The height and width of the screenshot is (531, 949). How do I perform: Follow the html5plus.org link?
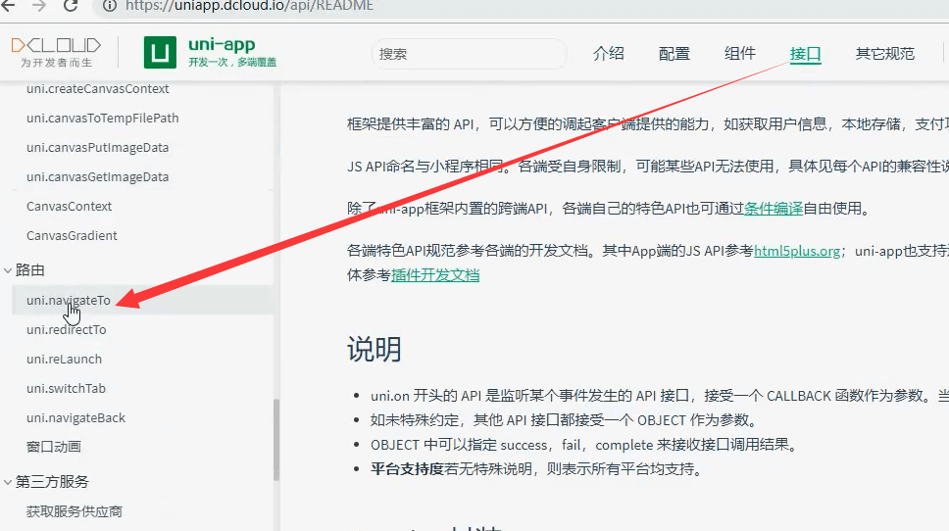click(x=797, y=251)
